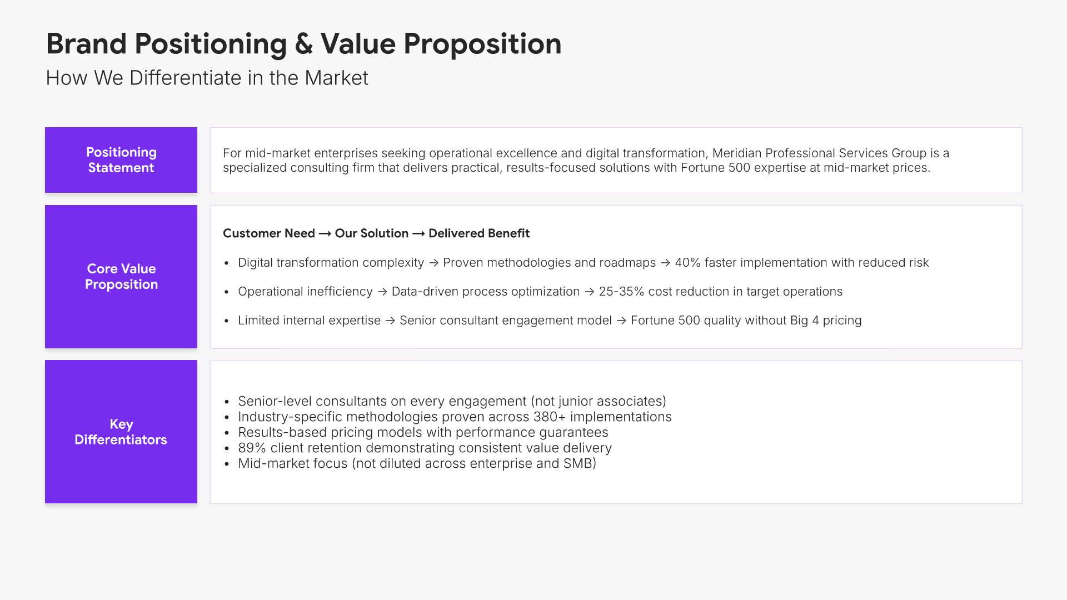Screen dimensions: 1067x600
Task: Select "40% faster implementation with reduced risk" text
Action: (801, 263)
